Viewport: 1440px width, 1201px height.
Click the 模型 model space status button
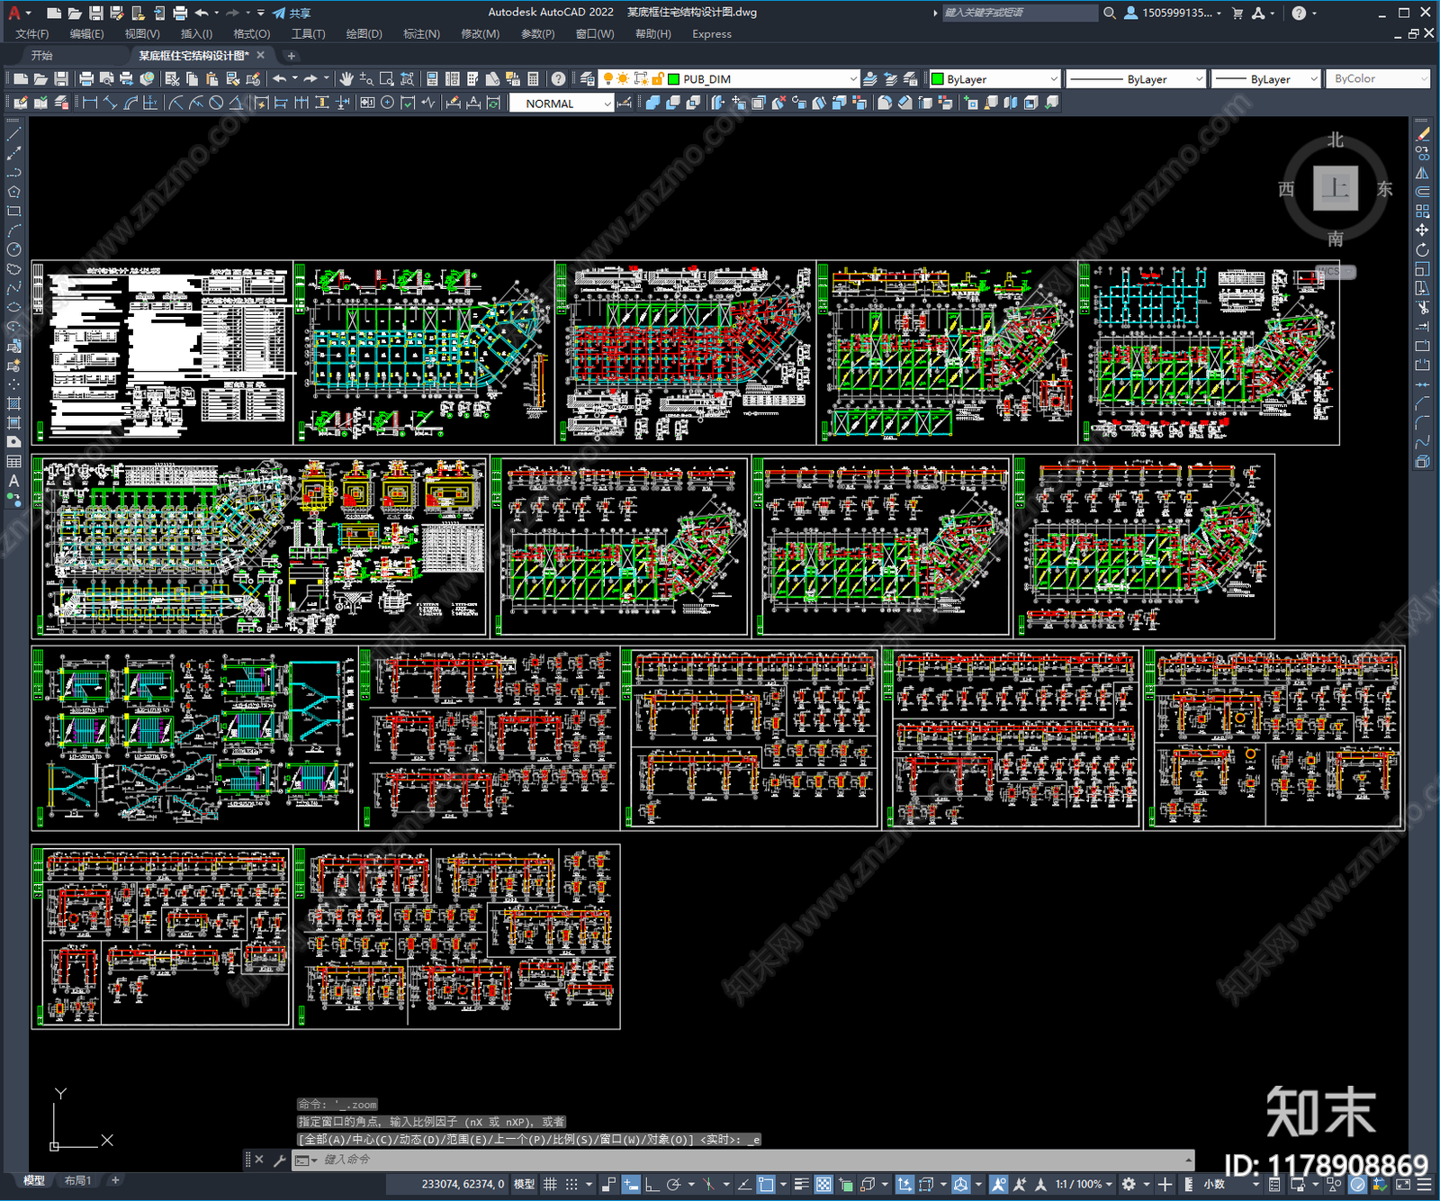point(524,1184)
